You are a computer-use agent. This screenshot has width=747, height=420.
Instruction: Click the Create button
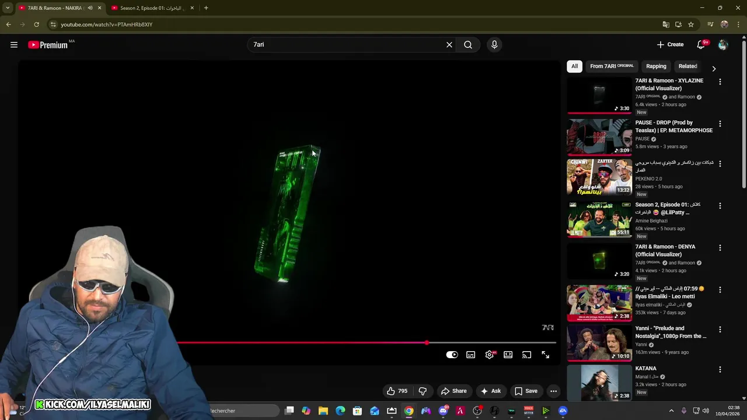670,45
